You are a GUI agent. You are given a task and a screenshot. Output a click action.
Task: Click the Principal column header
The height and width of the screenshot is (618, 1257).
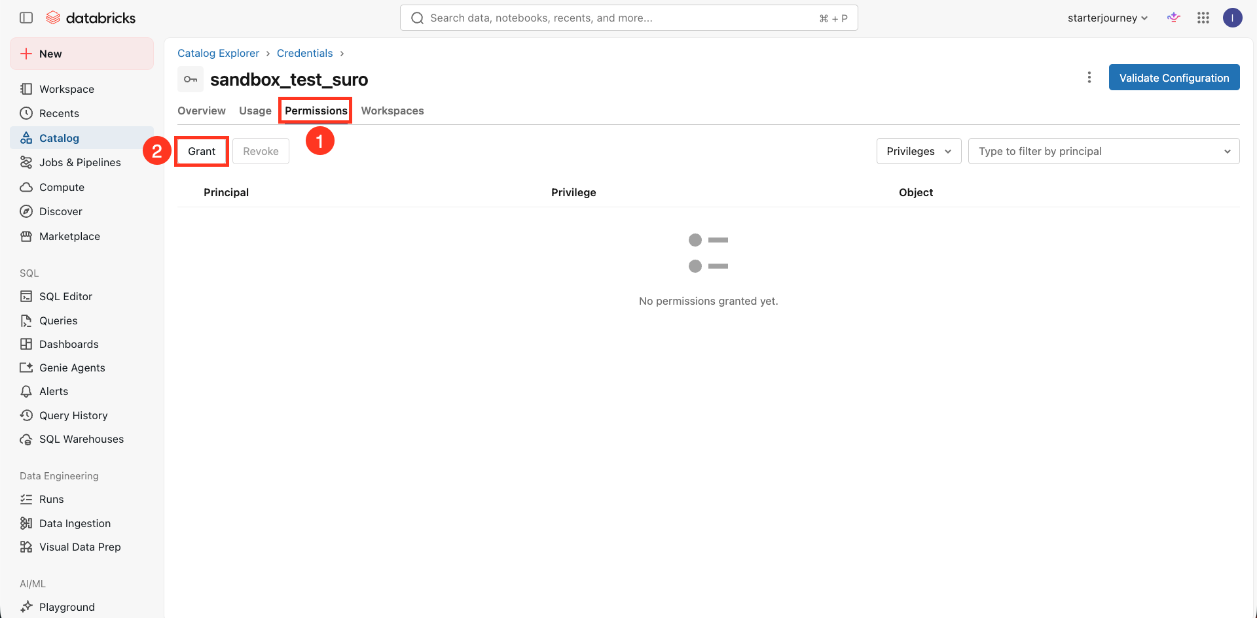(226, 192)
